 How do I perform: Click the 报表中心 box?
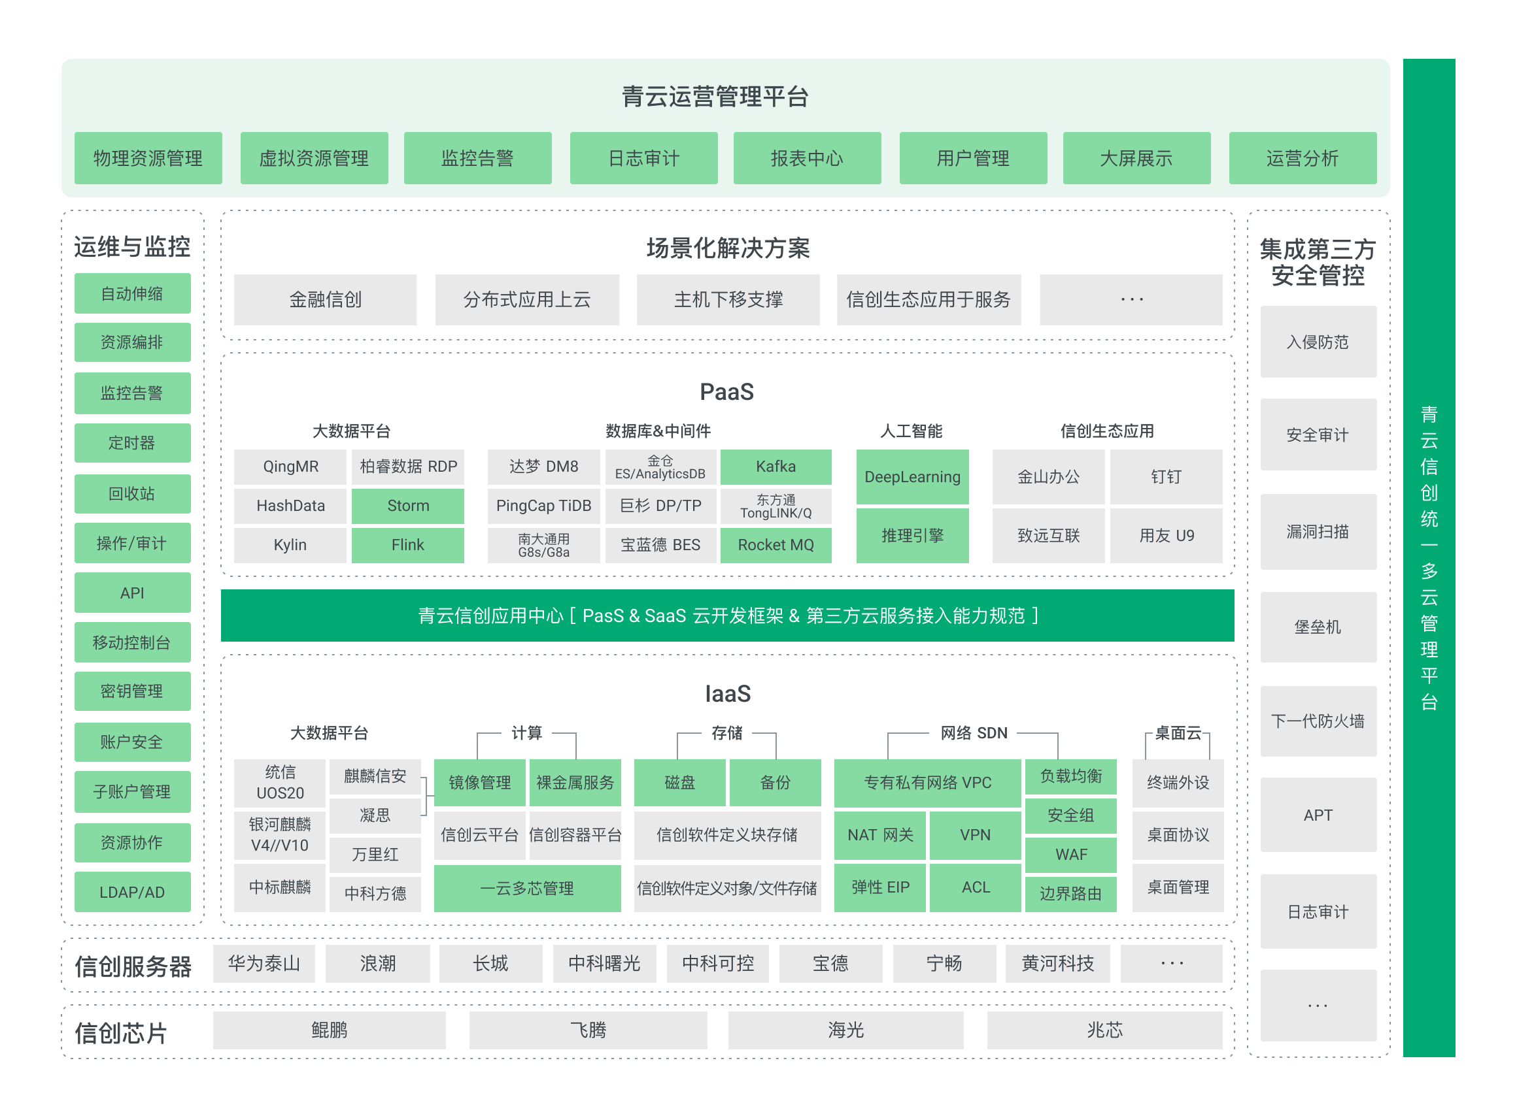click(807, 158)
